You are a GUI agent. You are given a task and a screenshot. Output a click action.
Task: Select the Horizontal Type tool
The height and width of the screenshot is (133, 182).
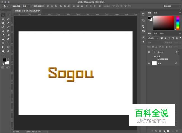[x=8, y=43]
